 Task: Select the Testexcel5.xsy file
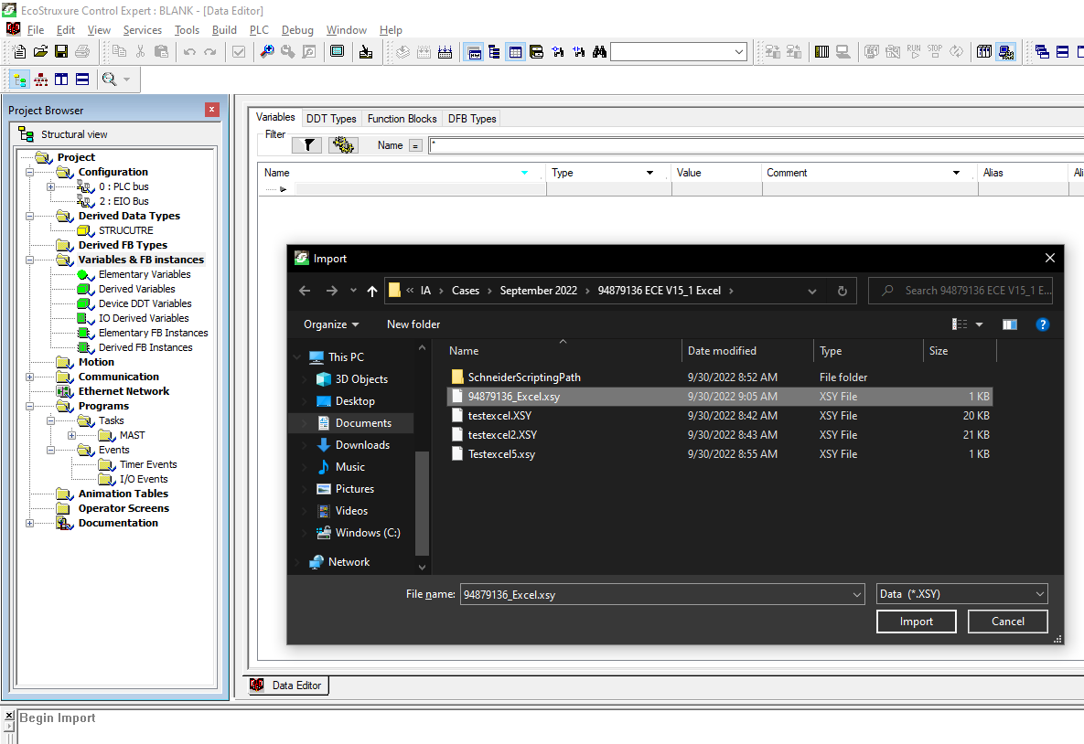click(720, 454)
